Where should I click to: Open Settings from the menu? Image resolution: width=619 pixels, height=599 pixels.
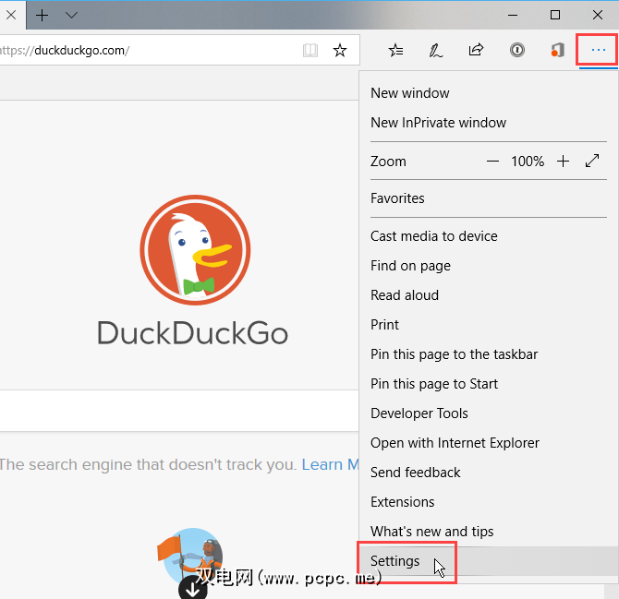(x=488, y=561)
